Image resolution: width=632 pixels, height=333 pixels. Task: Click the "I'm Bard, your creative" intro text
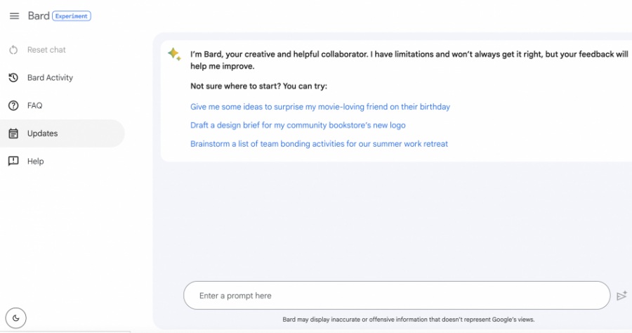click(409, 60)
